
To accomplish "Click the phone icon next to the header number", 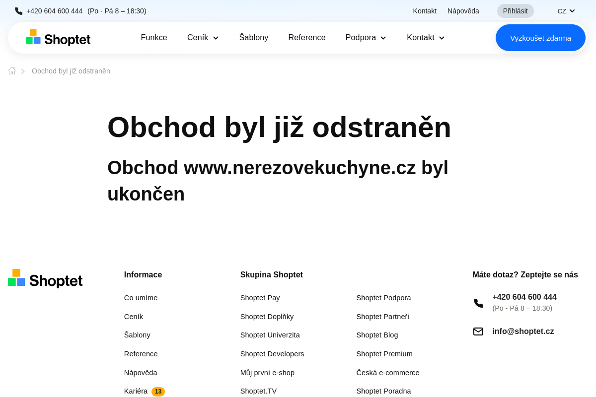I will click(x=18, y=10).
